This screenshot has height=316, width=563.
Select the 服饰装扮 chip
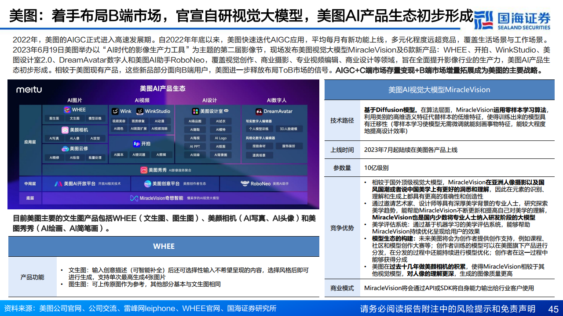pos(289,146)
